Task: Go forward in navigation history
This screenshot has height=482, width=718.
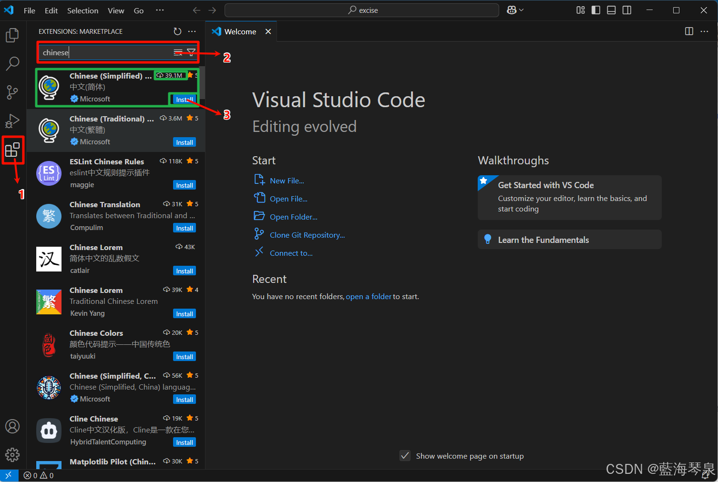Action: [x=213, y=10]
